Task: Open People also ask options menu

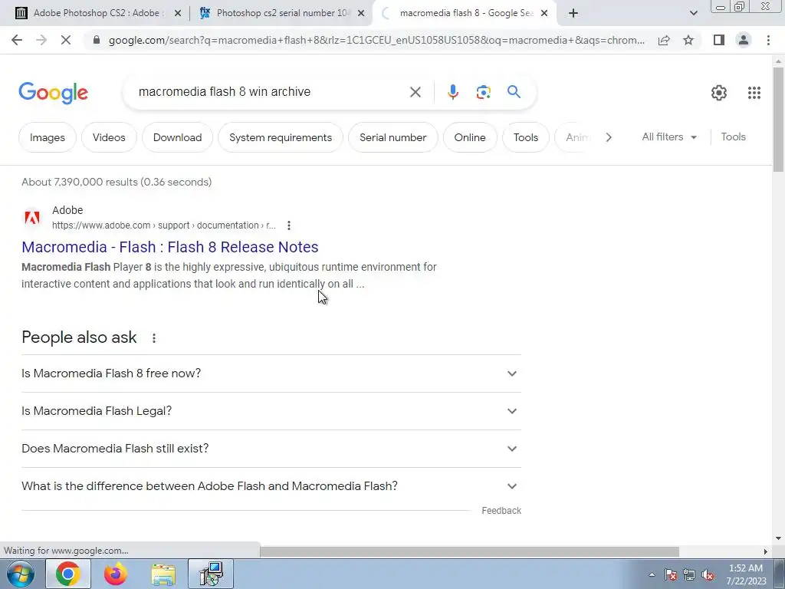Action: click(x=153, y=338)
